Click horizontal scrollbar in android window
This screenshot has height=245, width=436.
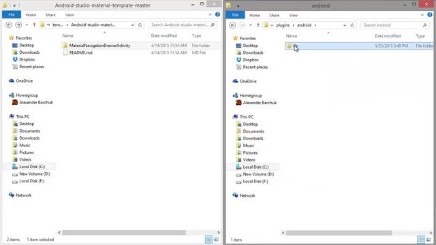click(x=339, y=233)
